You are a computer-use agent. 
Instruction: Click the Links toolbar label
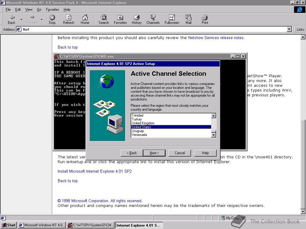point(300,30)
